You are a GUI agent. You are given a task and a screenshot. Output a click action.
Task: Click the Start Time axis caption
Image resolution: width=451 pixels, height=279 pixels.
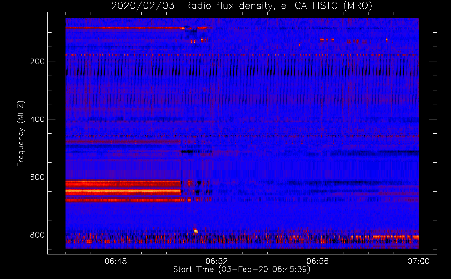click(x=242, y=270)
